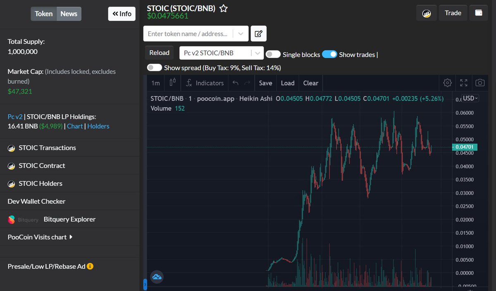Click Load in chart toolbar
Screen dimensions: 496x291
pos(288,83)
